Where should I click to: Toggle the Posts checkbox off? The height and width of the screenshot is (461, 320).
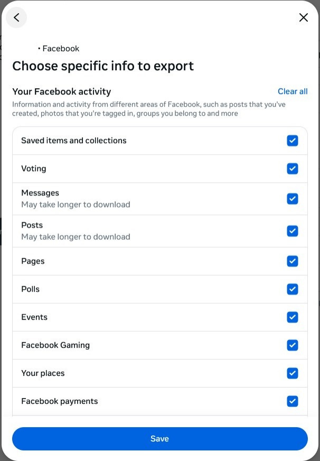293,231
